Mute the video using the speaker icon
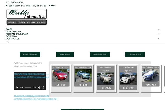Image resolution: width=165 pixels, height=110 pixels. 39,87
